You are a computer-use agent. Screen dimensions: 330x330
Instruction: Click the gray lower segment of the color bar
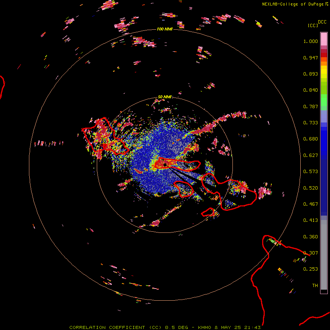click(324, 255)
